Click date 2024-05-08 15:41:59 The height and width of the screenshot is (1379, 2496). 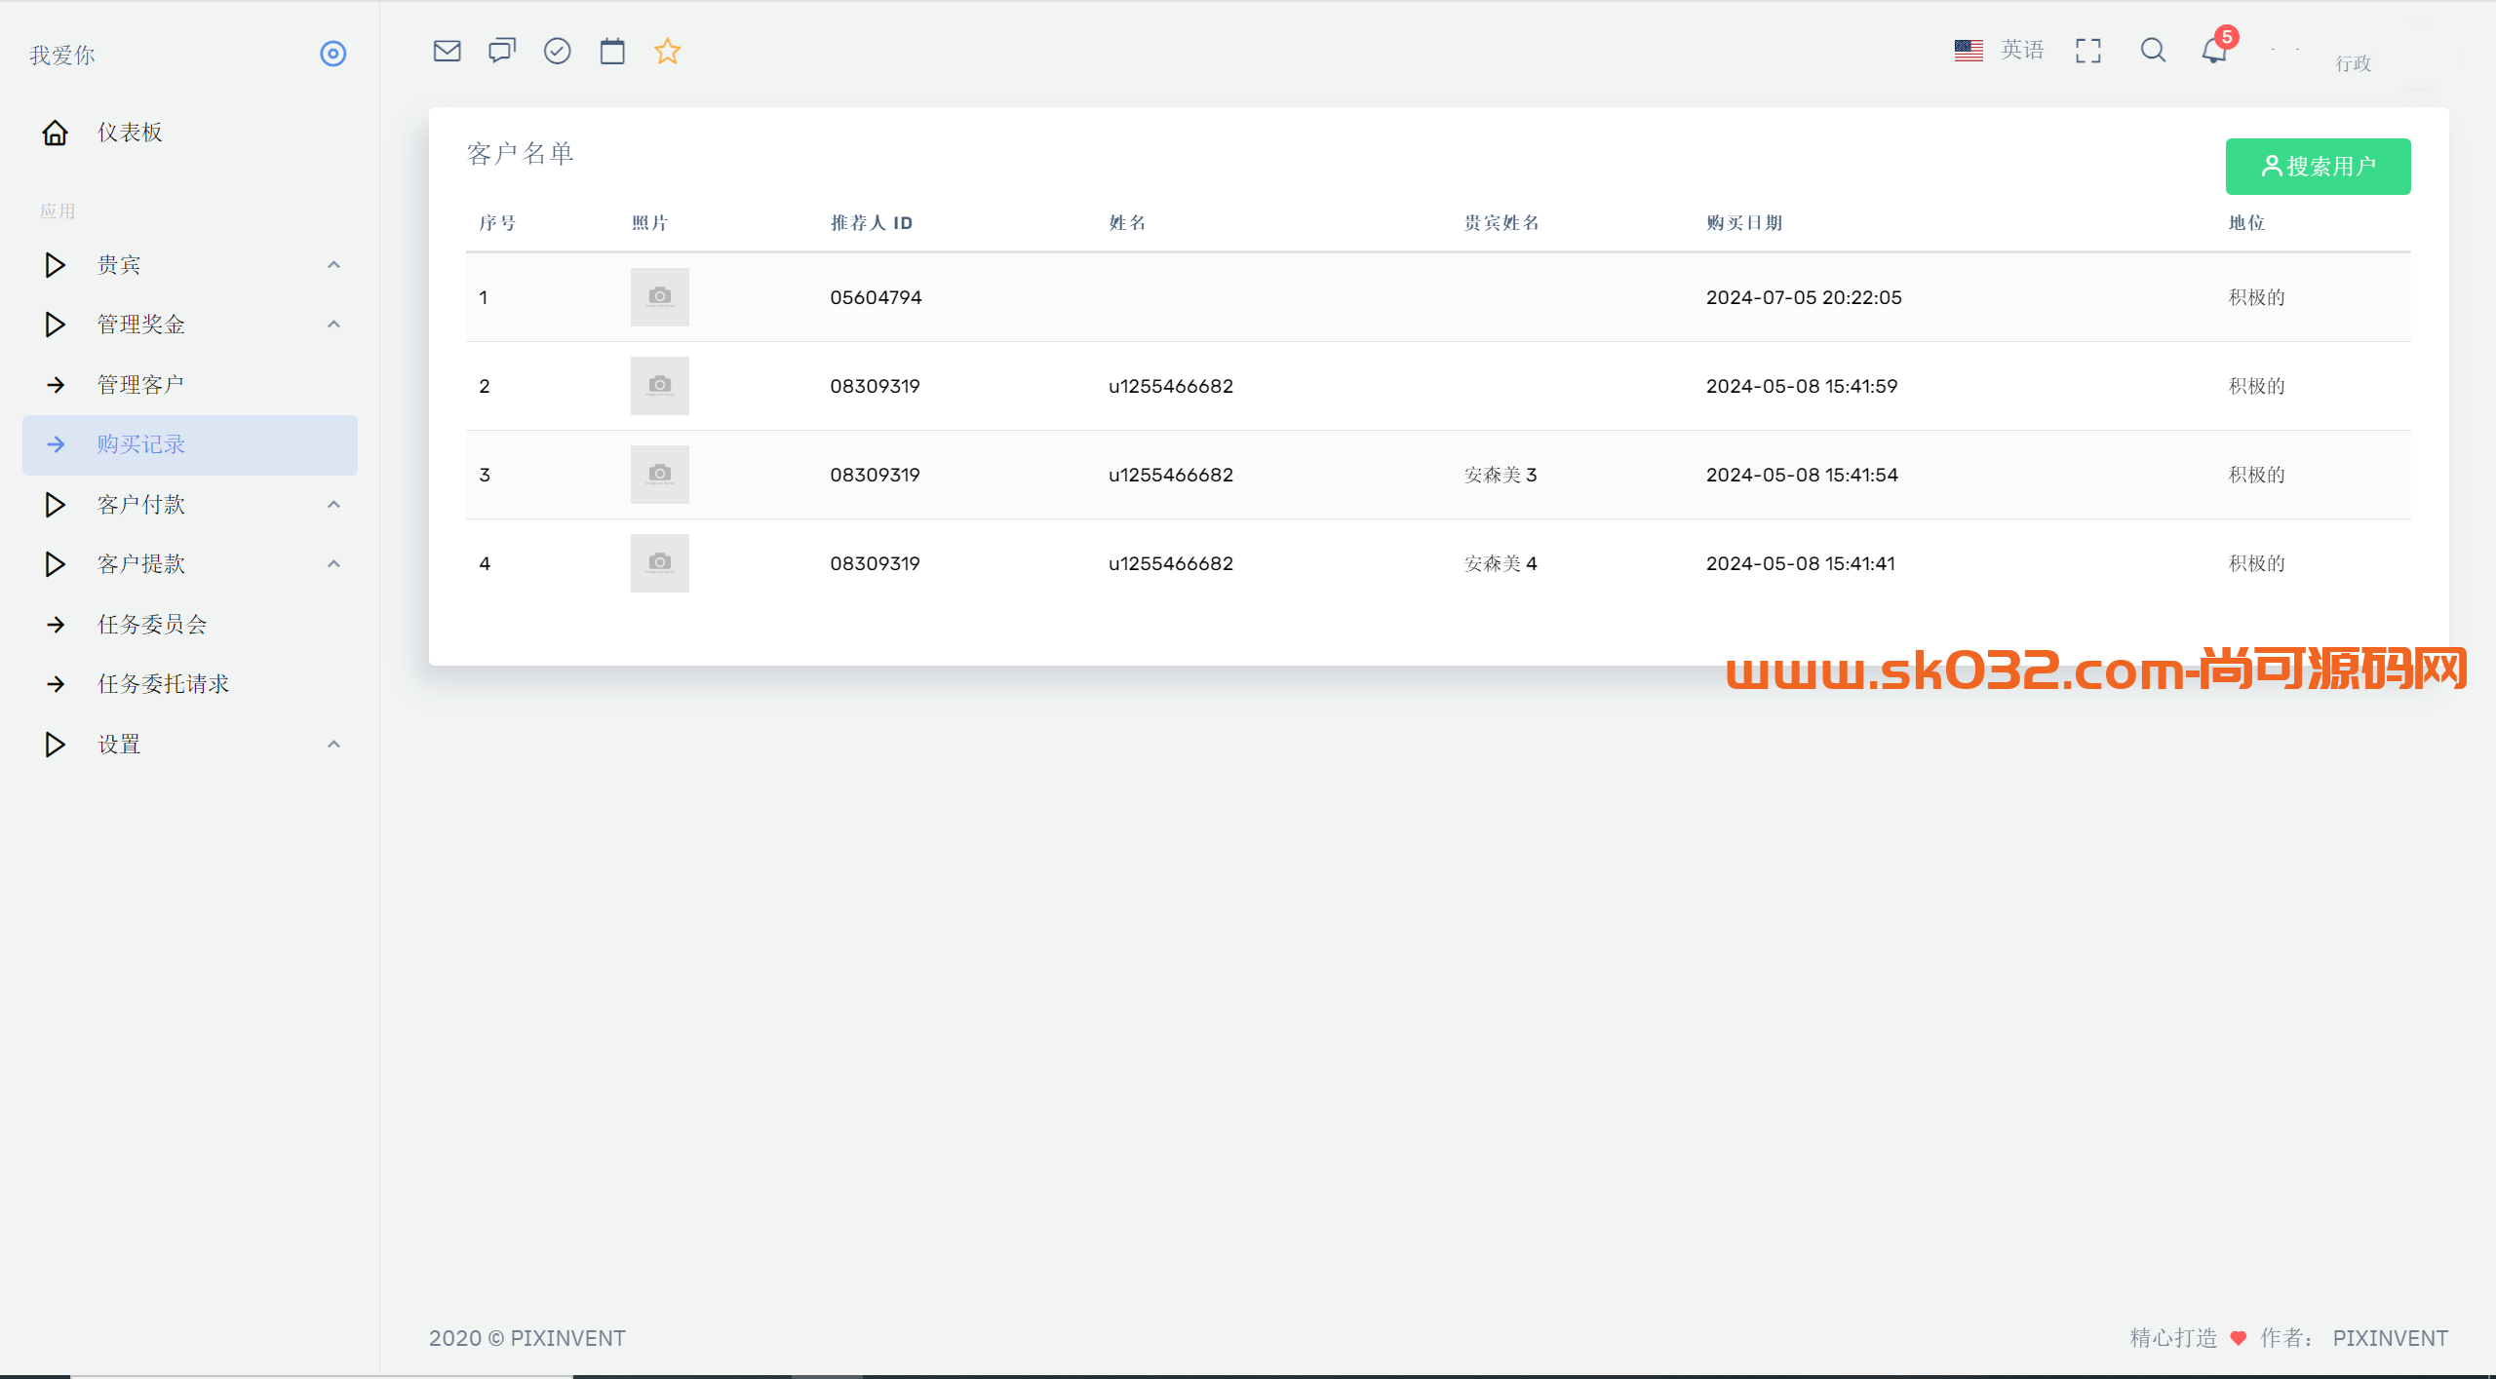coord(1802,386)
